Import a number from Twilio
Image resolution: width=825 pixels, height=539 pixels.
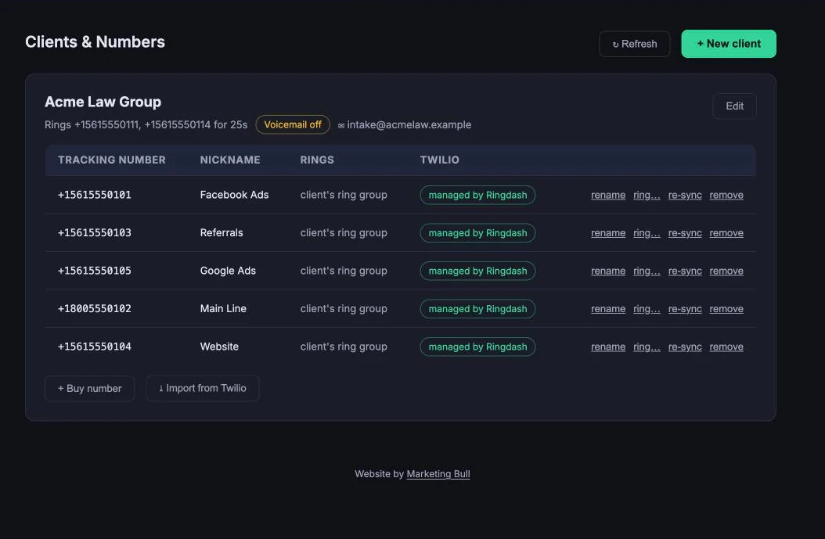click(202, 389)
